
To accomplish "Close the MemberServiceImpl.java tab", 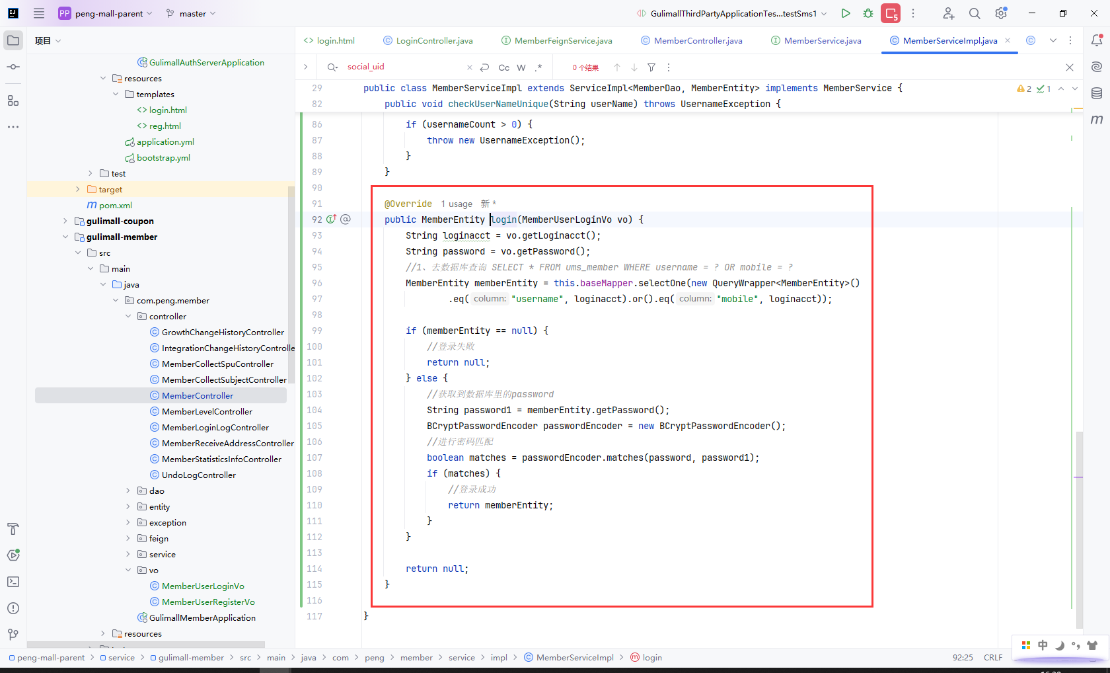I will [x=1008, y=40].
